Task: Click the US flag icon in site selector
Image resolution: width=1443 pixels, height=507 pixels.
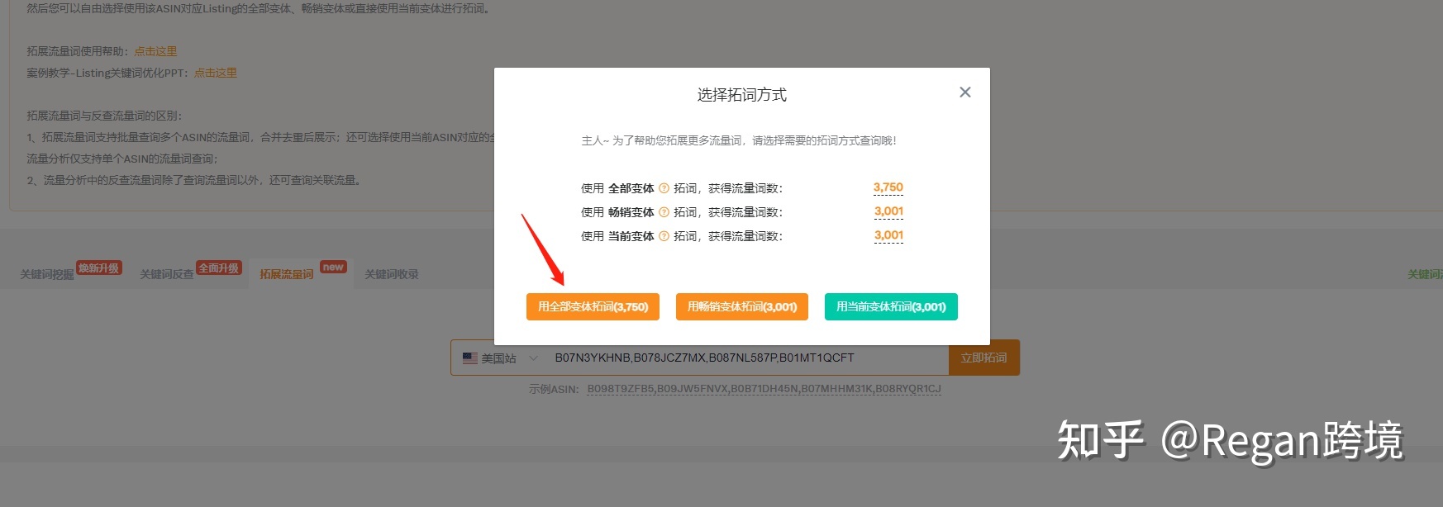Action: click(470, 358)
